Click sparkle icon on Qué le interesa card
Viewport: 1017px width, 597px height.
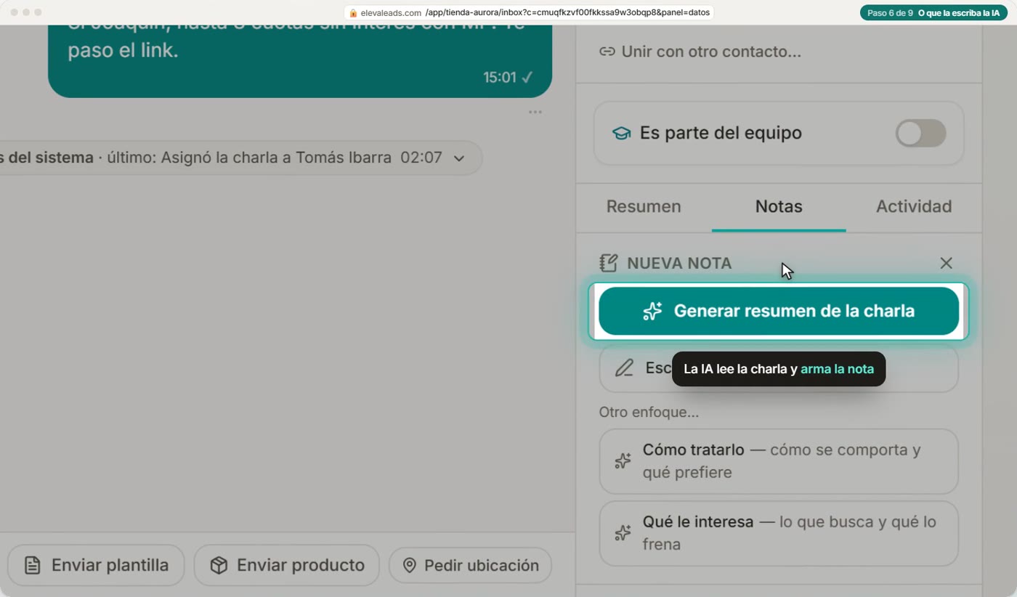[623, 533]
